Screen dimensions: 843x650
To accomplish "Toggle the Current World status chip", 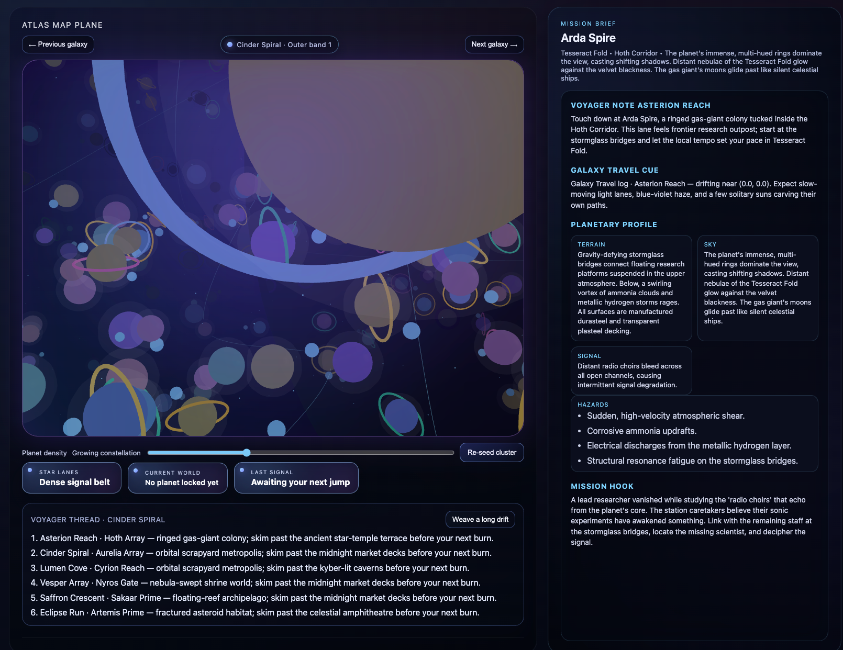I will point(178,478).
